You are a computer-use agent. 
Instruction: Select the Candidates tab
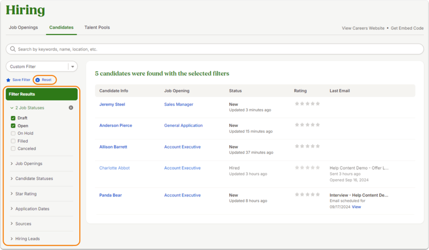tap(61, 27)
